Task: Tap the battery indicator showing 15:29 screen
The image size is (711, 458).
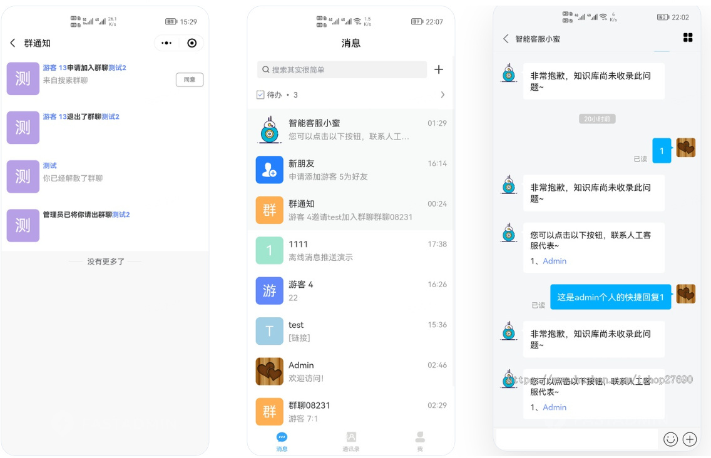Action: tap(171, 22)
